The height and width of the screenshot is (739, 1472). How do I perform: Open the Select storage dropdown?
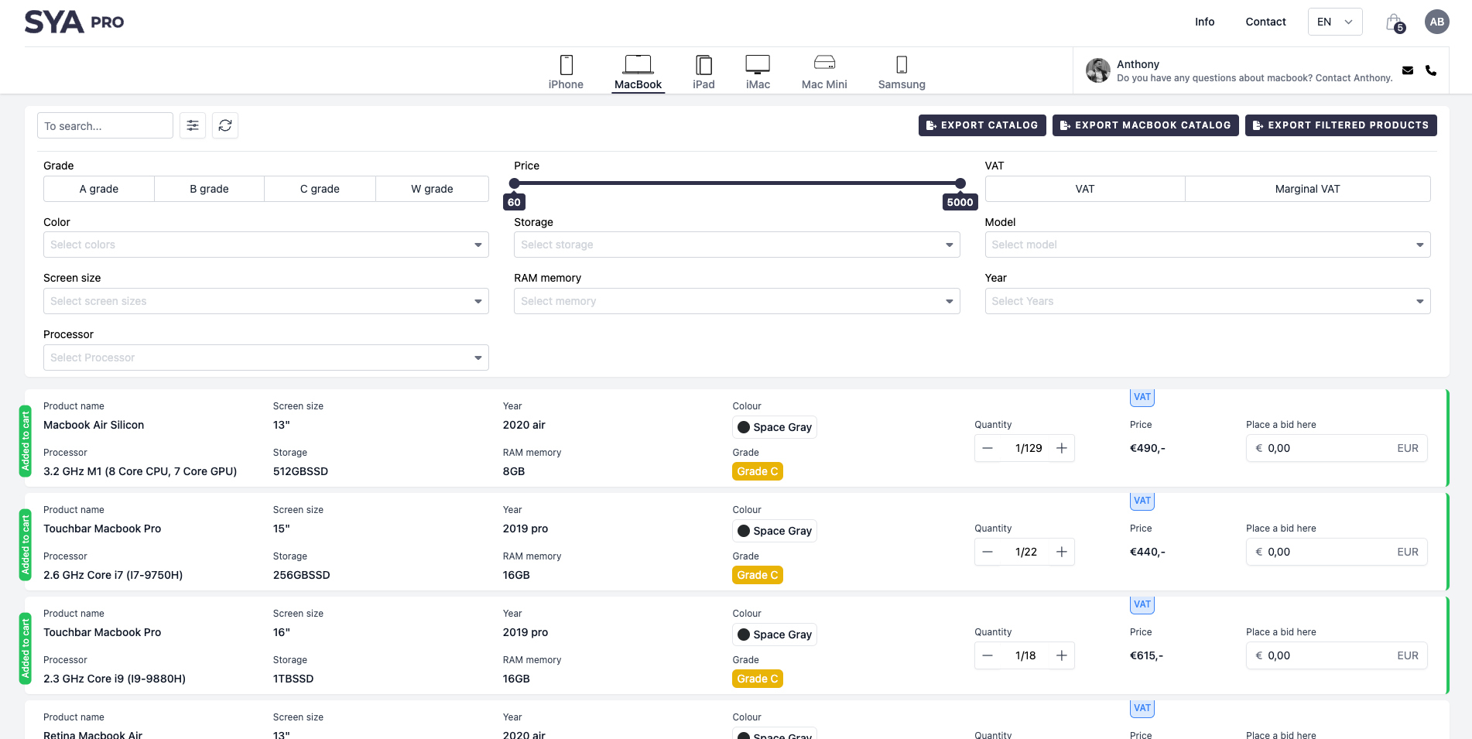(x=737, y=245)
